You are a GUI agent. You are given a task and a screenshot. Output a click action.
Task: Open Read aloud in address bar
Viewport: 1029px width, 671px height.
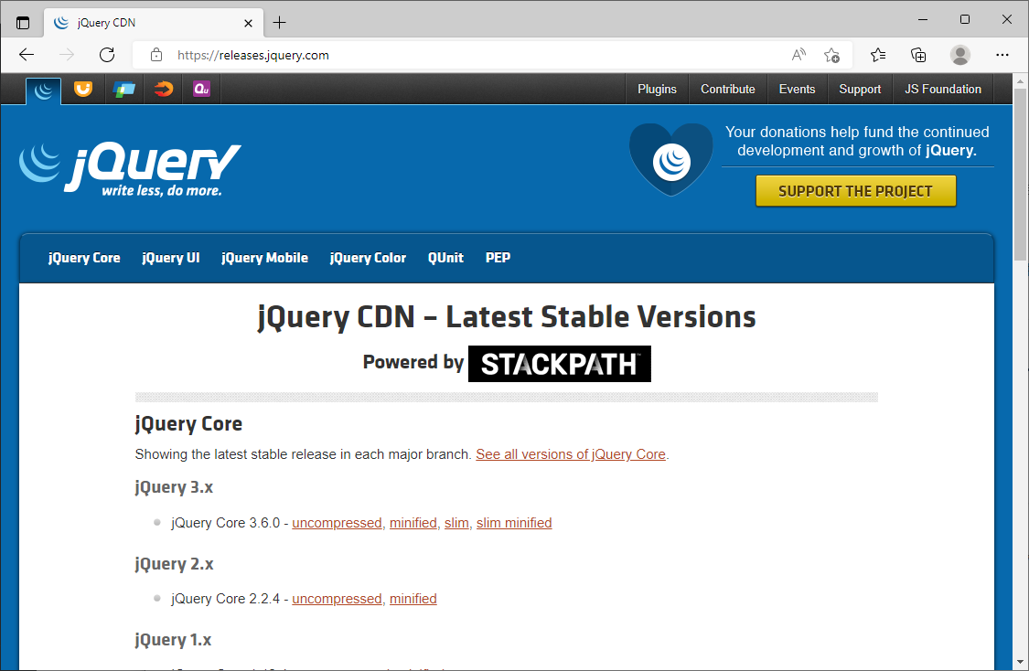click(x=798, y=55)
